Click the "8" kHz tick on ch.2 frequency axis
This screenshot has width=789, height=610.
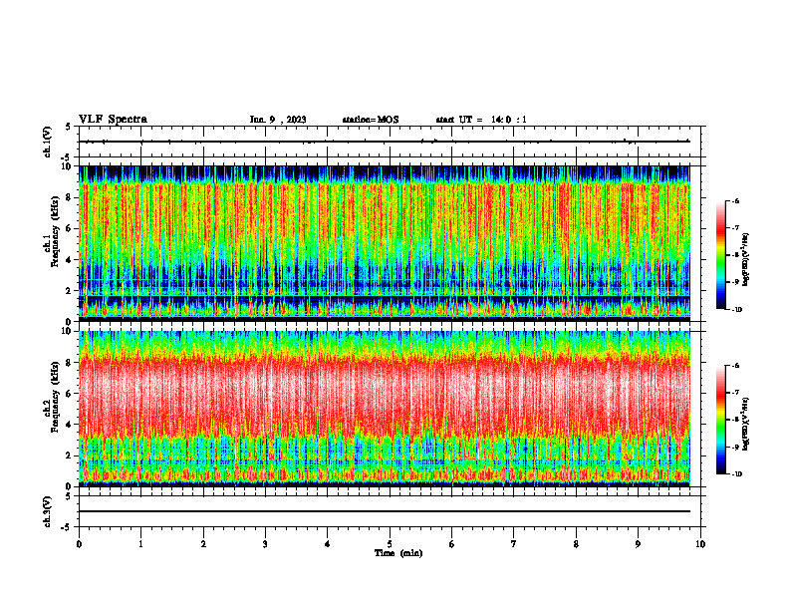point(70,363)
